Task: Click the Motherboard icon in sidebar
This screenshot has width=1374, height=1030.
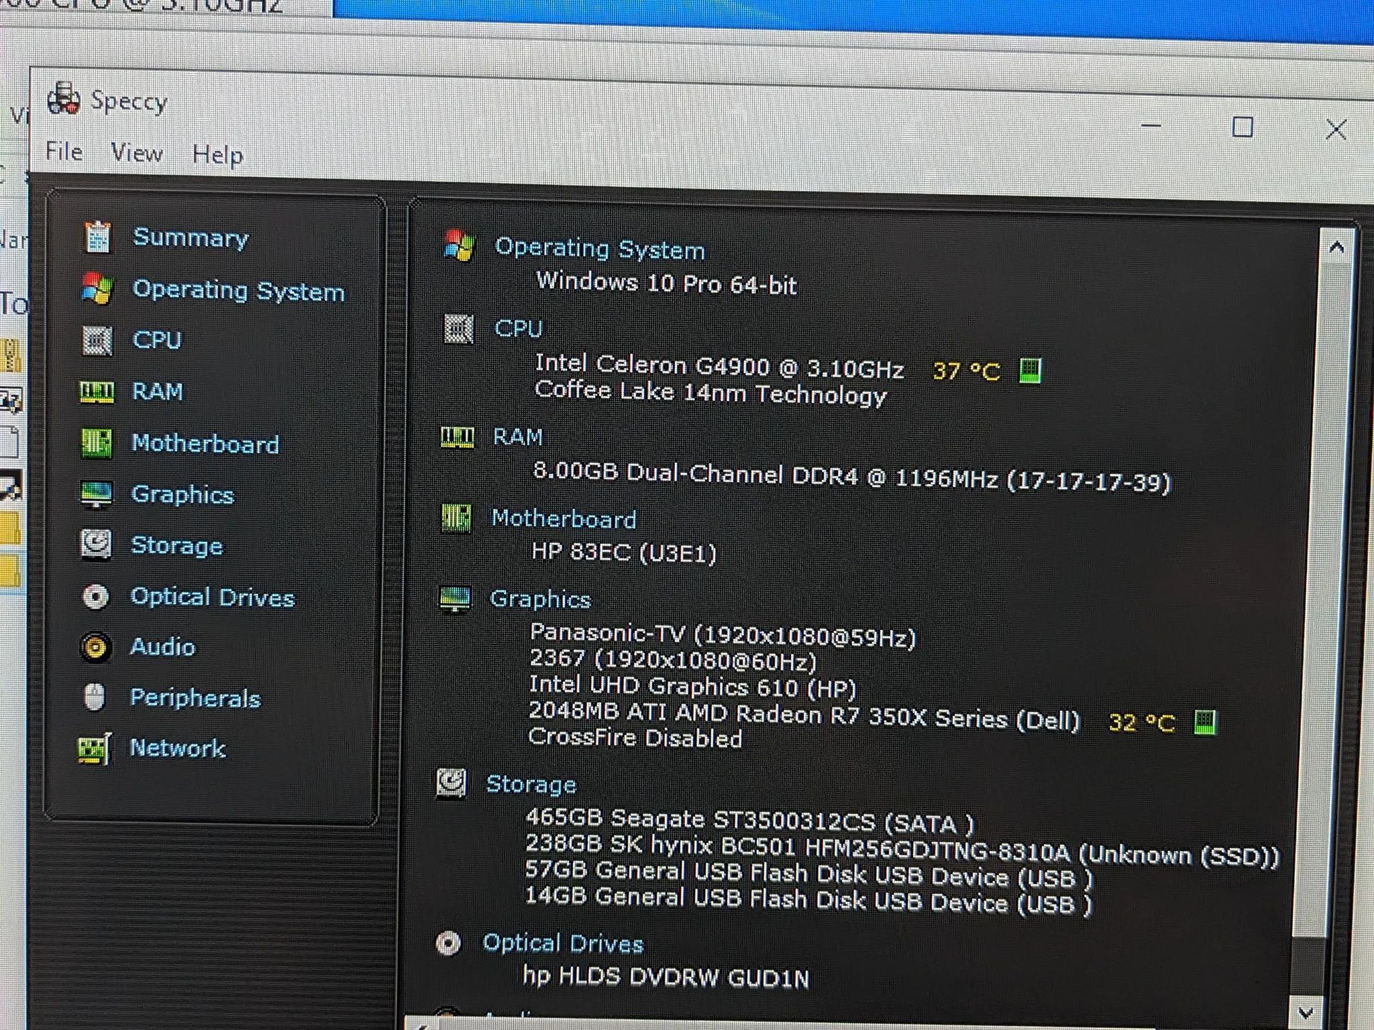Action: 97,443
